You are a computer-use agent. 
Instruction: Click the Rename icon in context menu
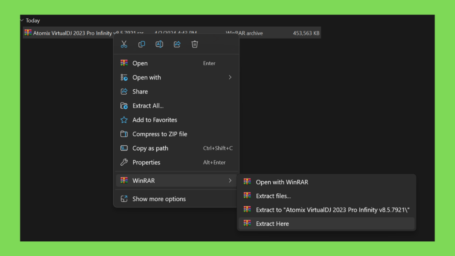point(160,44)
